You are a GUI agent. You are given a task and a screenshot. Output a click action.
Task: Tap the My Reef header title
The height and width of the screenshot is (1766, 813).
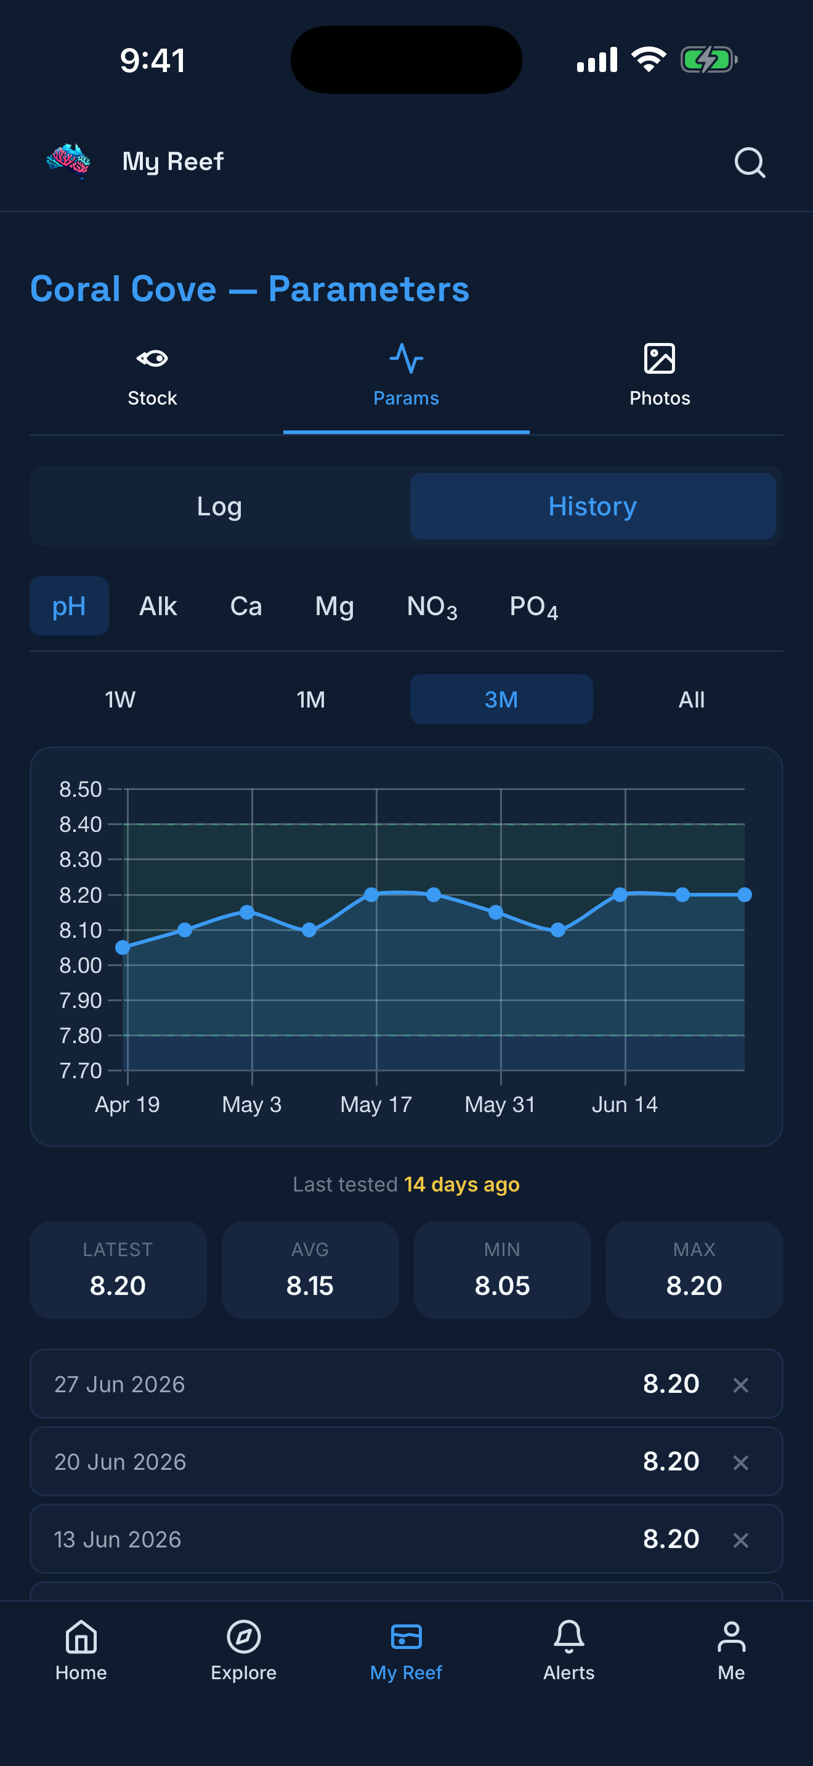pos(172,162)
